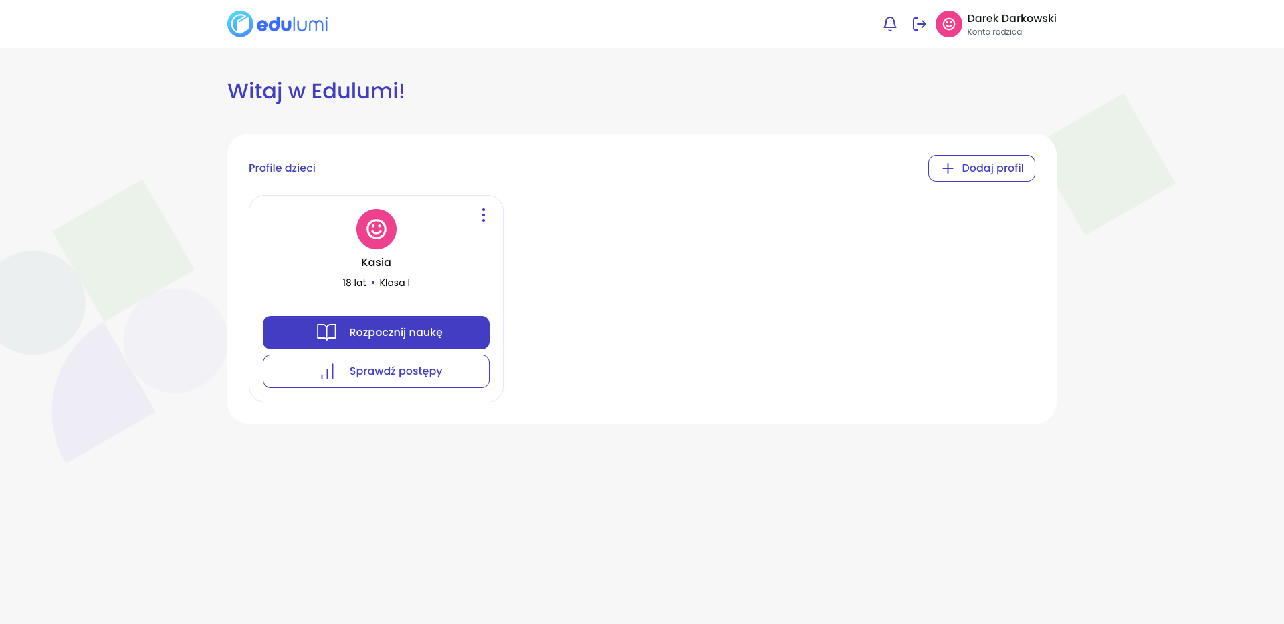Viewport: 1284px width, 624px height.
Task: Click the Darek Darkowski account name
Action: (x=1011, y=18)
